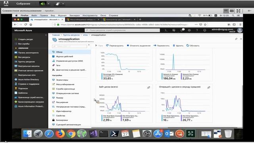Image resolution: width=254 pixels, height=143 pixels.
Task: Open the admin@migcsp account menu
Action: click(227, 30)
